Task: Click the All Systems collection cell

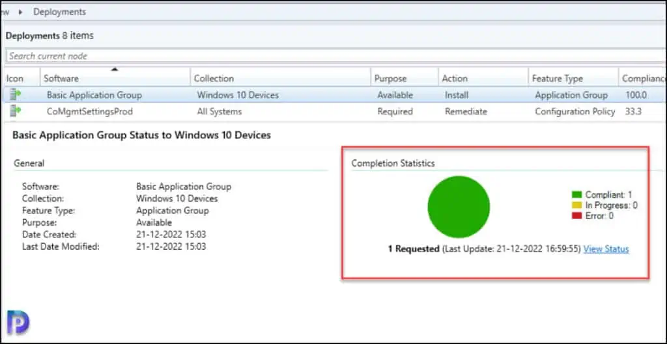Action: tap(219, 112)
